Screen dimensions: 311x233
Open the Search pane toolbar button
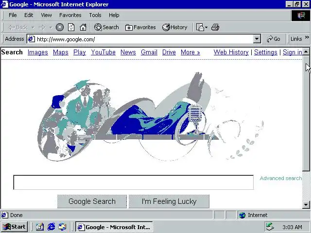pyautogui.click(x=106, y=27)
